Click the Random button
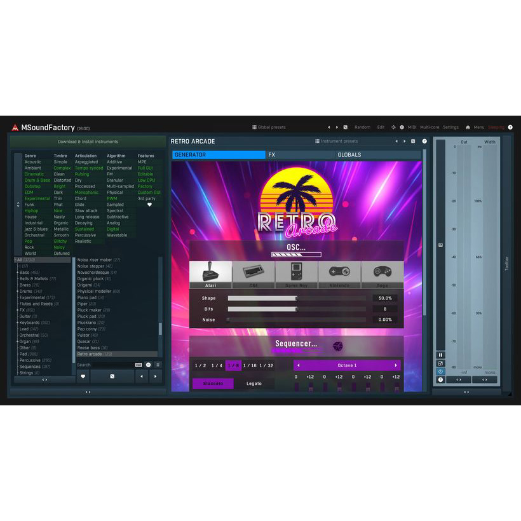Image resolution: width=521 pixels, height=521 pixels. click(x=362, y=127)
